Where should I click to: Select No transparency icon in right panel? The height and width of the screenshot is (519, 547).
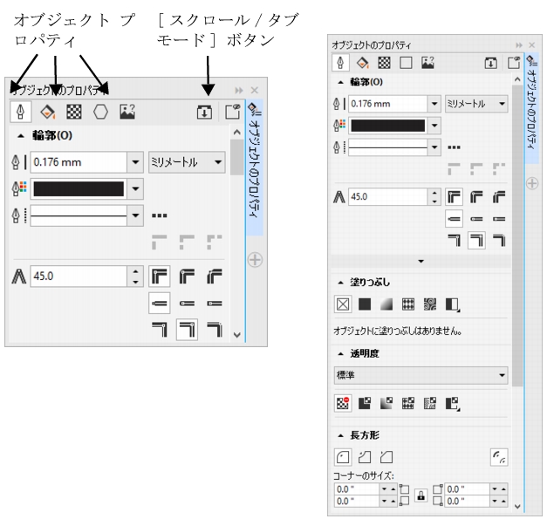(x=343, y=401)
